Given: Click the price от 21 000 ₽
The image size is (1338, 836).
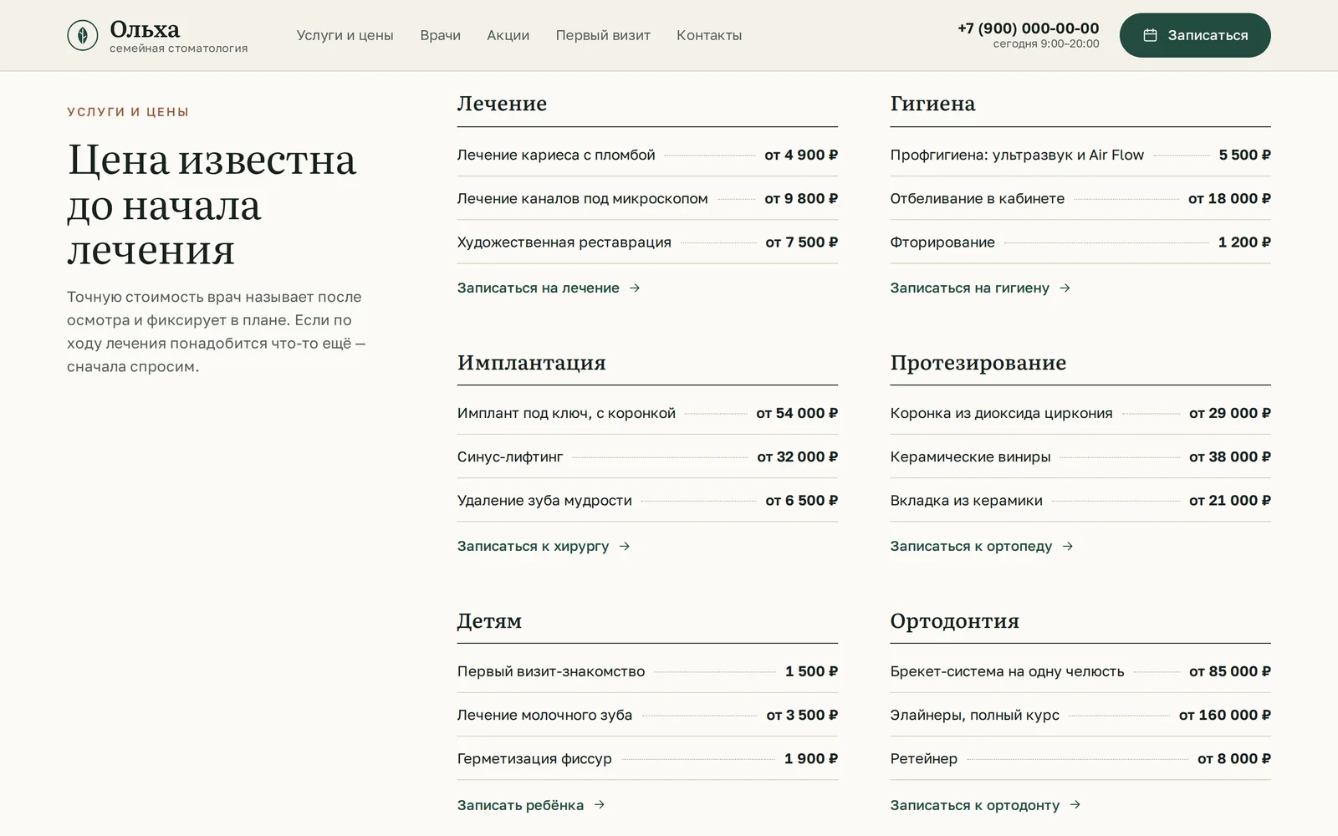Looking at the screenshot, I should pyautogui.click(x=1229, y=500).
